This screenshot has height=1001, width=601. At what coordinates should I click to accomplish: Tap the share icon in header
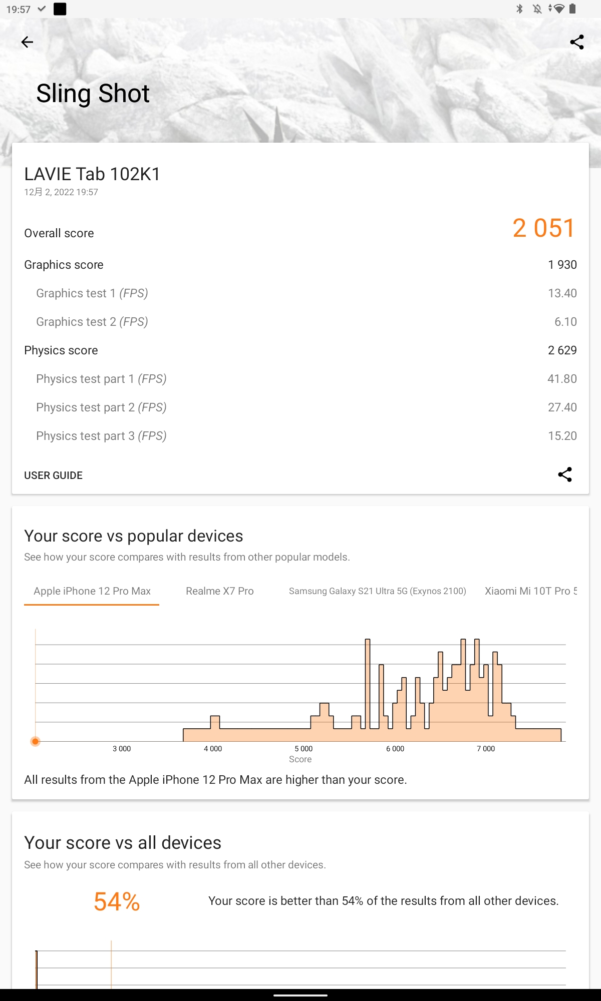coord(577,42)
